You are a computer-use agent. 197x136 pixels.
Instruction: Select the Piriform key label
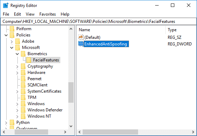click(x=24, y=29)
